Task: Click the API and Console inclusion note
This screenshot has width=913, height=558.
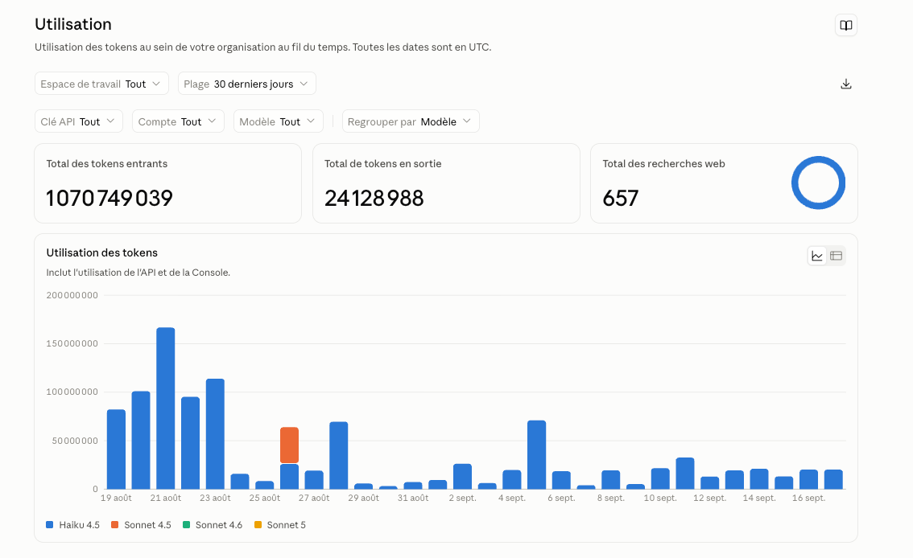Action: (x=138, y=273)
